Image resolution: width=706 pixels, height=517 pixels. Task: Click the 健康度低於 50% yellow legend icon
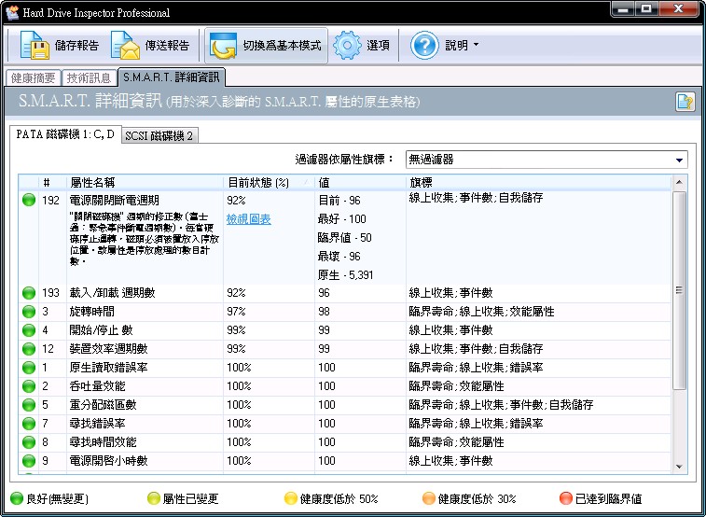pyautogui.click(x=291, y=498)
